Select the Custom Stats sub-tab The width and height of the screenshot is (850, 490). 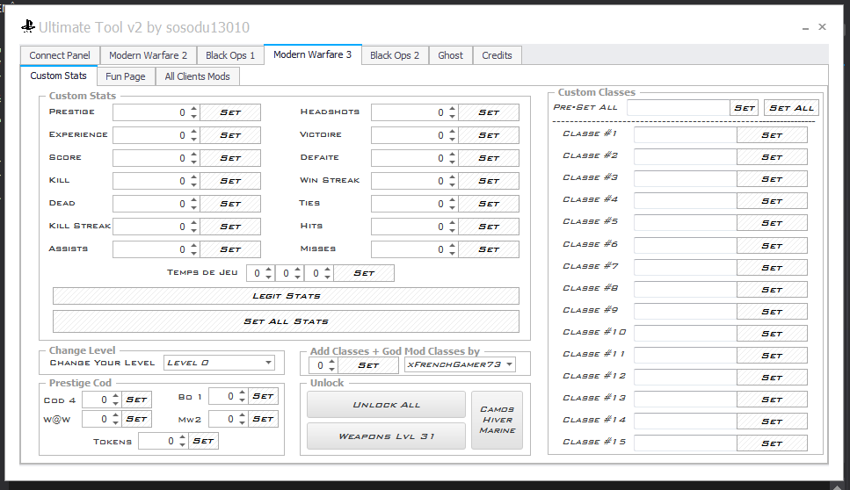click(x=59, y=76)
